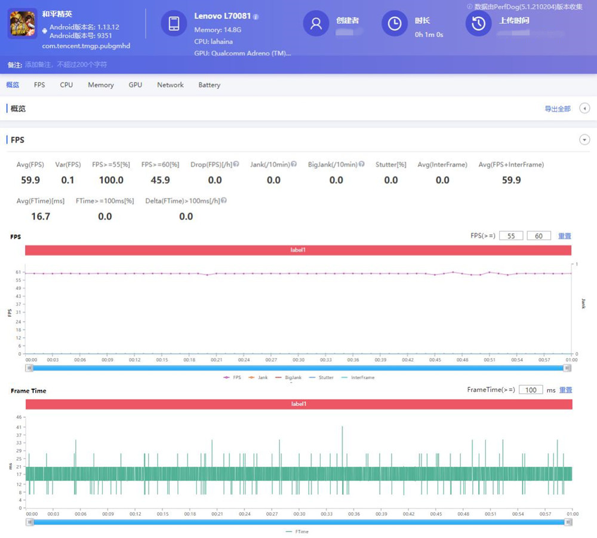
Task: Collapse the FPS section dropdown arrow
Action: click(x=584, y=139)
